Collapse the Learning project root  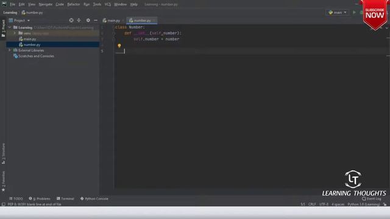pyautogui.click(x=10, y=27)
